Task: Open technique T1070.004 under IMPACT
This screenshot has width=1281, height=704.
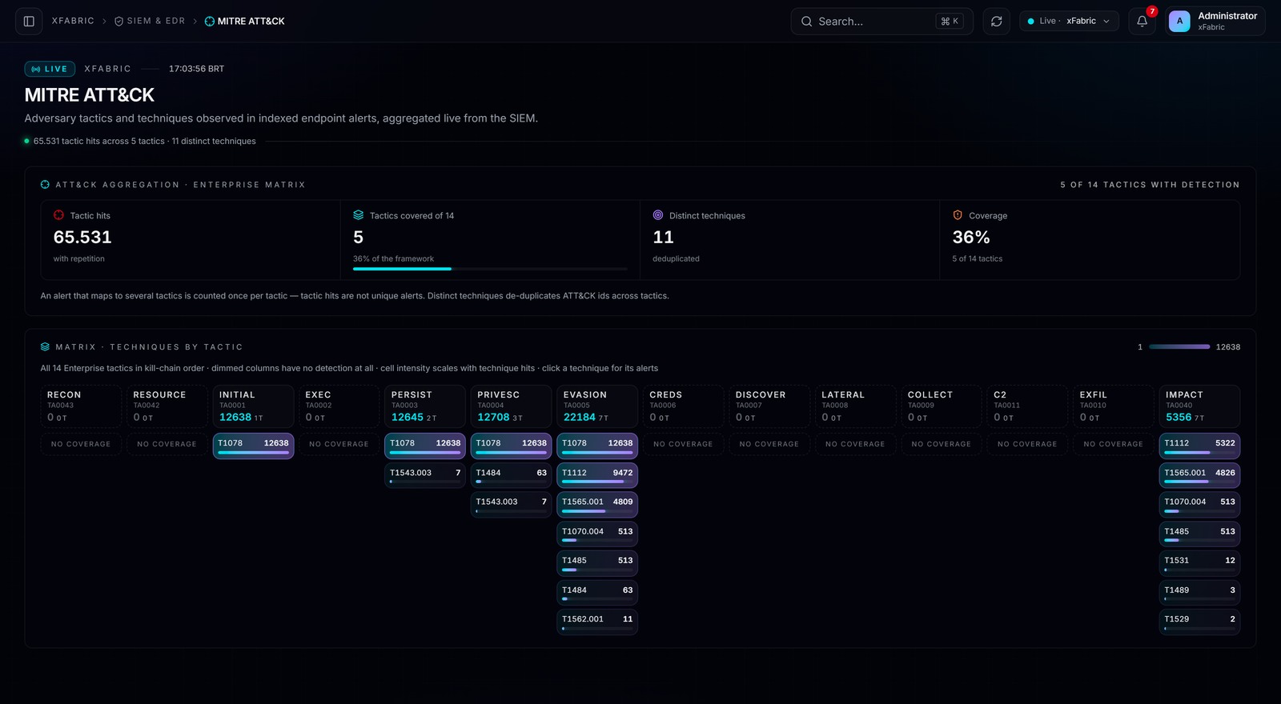Action: tap(1199, 504)
